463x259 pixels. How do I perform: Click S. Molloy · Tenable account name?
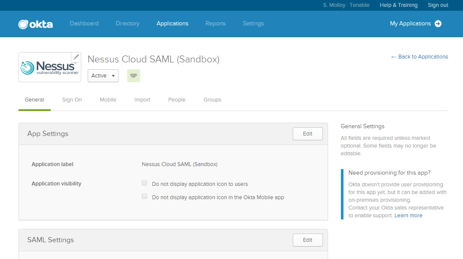point(346,5)
